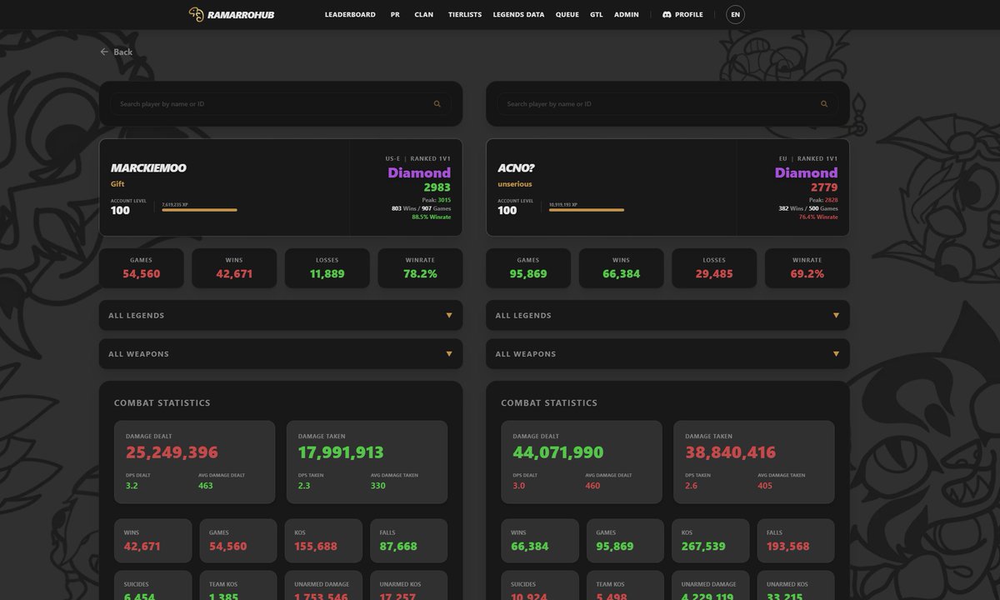1000x600 pixels.
Task: Click the Winrate 78.2% card
Action: (420, 268)
